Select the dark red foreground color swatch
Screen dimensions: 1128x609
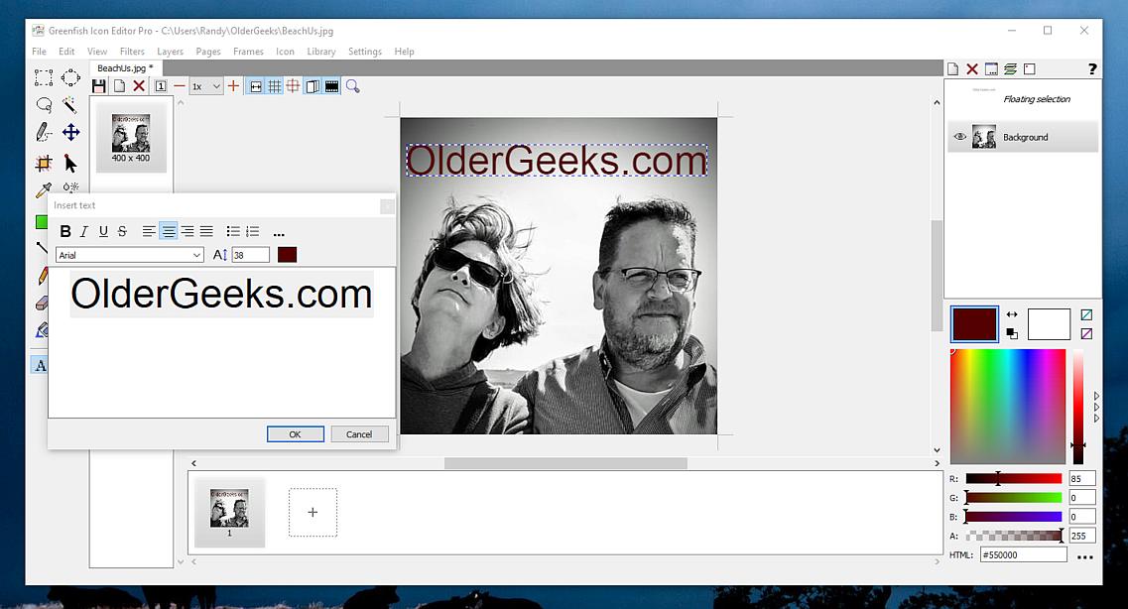pos(974,324)
